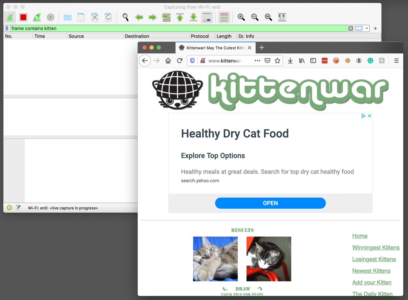408x300 pixels.
Task: Click tracking protection shield icon
Action: coord(192,61)
